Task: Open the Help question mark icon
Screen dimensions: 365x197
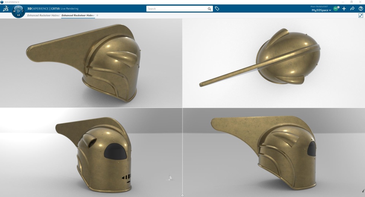Action: pyautogui.click(x=360, y=9)
